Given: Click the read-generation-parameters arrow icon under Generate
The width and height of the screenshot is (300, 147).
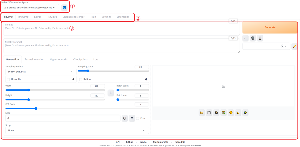Looking at the screenshot, I should pyautogui.click(x=245, y=38).
